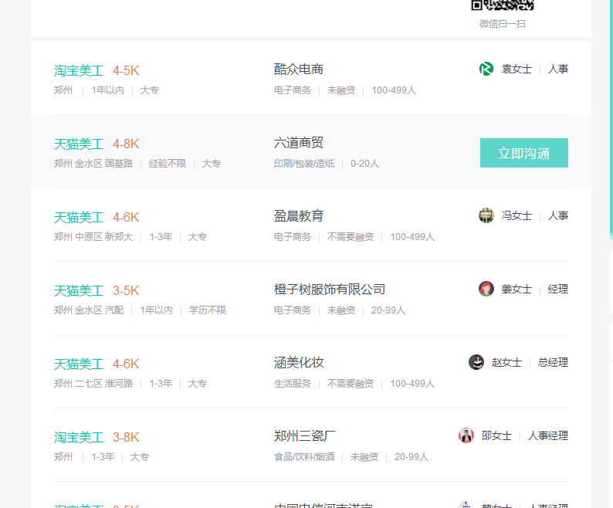Viewport: 613px width, 508px height.
Task: Open the 天猫美工 4-6K job at 盈晨教育
Action: (x=79, y=218)
